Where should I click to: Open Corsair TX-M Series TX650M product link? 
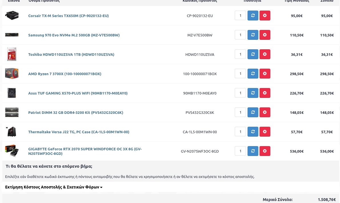coord(69,16)
